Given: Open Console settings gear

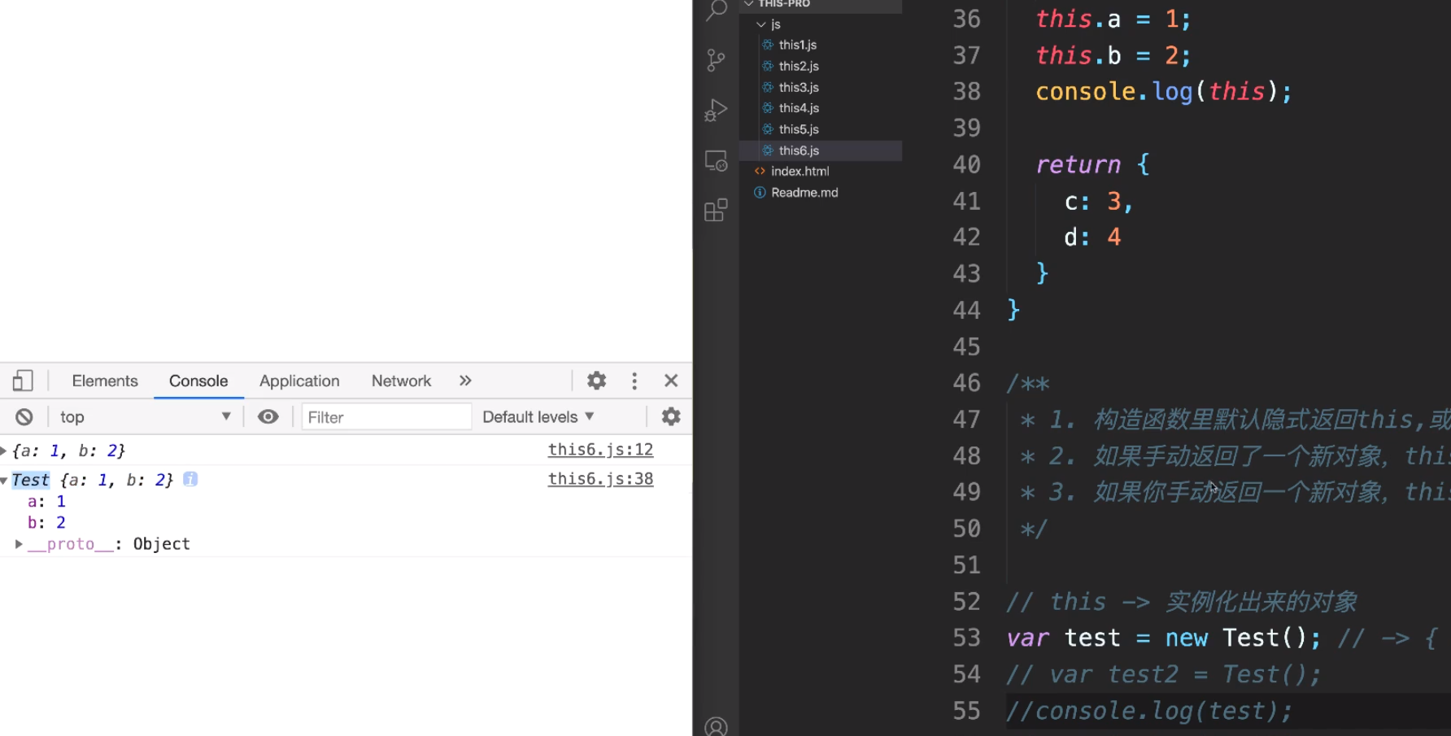Looking at the screenshot, I should pyautogui.click(x=671, y=417).
